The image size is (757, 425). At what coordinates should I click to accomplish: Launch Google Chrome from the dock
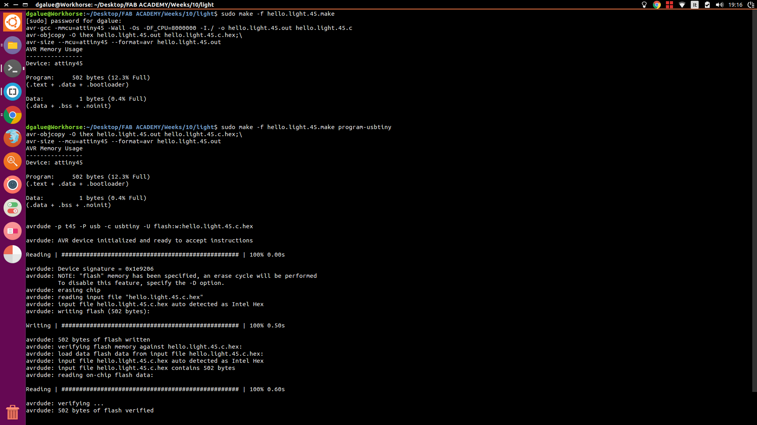[13, 115]
